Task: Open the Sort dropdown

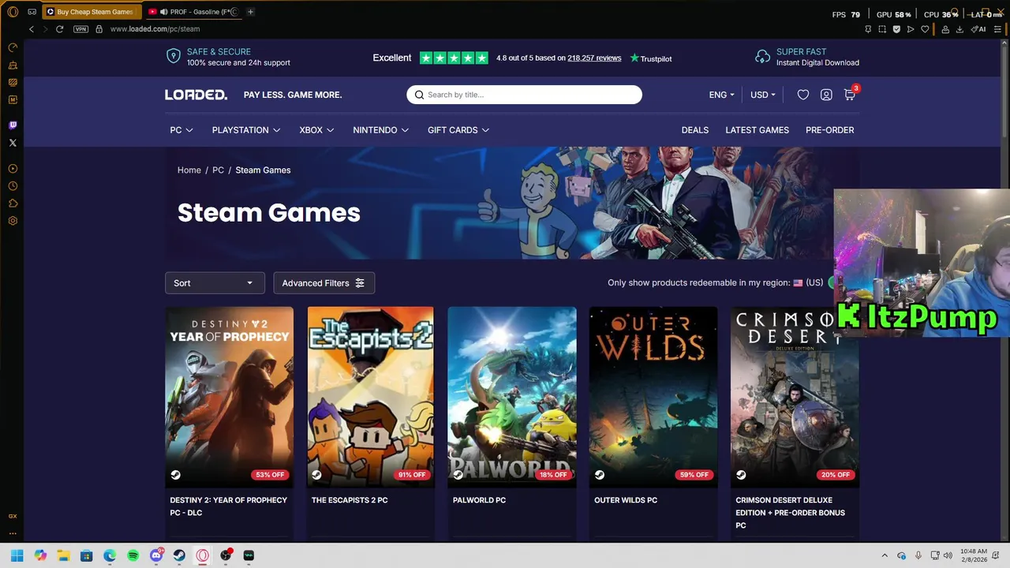Action: [x=215, y=283]
